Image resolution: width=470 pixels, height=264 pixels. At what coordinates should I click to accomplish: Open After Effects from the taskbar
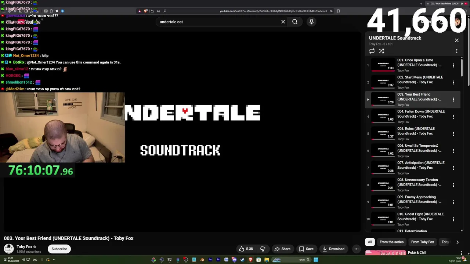pyautogui.click(x=210, y=260)
